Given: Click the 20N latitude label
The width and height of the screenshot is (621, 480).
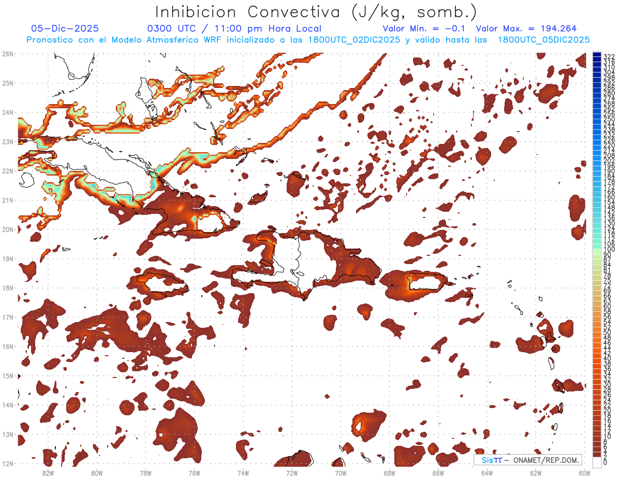Looking at the screenshot, I should click(8, 229).
